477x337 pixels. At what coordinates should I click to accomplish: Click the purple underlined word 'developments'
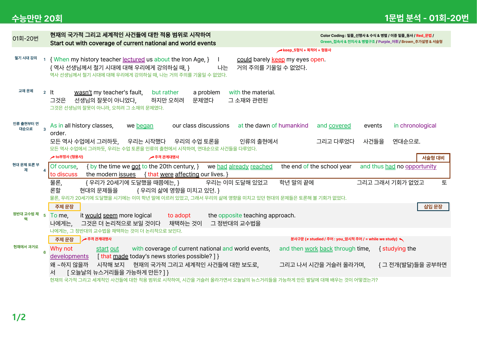[x=69, y=256]
